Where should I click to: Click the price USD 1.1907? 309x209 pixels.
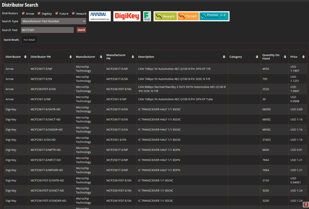coord(295,69)
